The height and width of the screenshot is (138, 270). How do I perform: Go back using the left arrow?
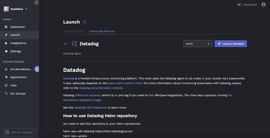click(x=66, y=43)
